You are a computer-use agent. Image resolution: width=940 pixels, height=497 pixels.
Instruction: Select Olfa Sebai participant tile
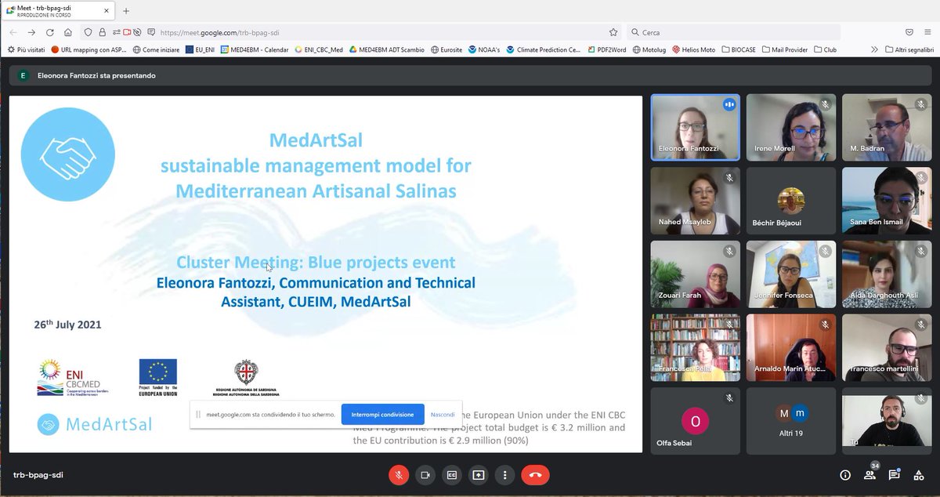coord(696,421)
